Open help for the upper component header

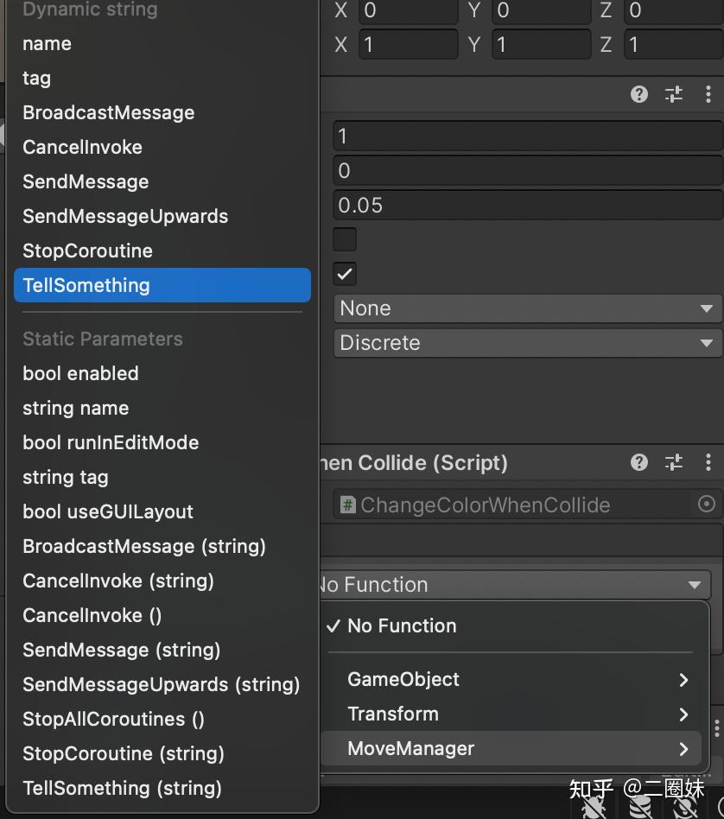click(x=638, y=94)
